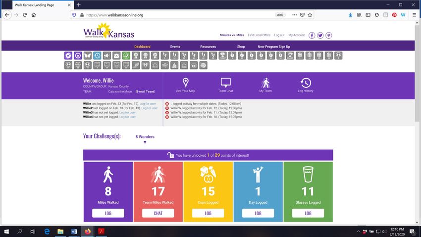This screenshot has height=237, width=421.
Task: Open Team Chat speech bubble icon
Action: click(225, 82)
